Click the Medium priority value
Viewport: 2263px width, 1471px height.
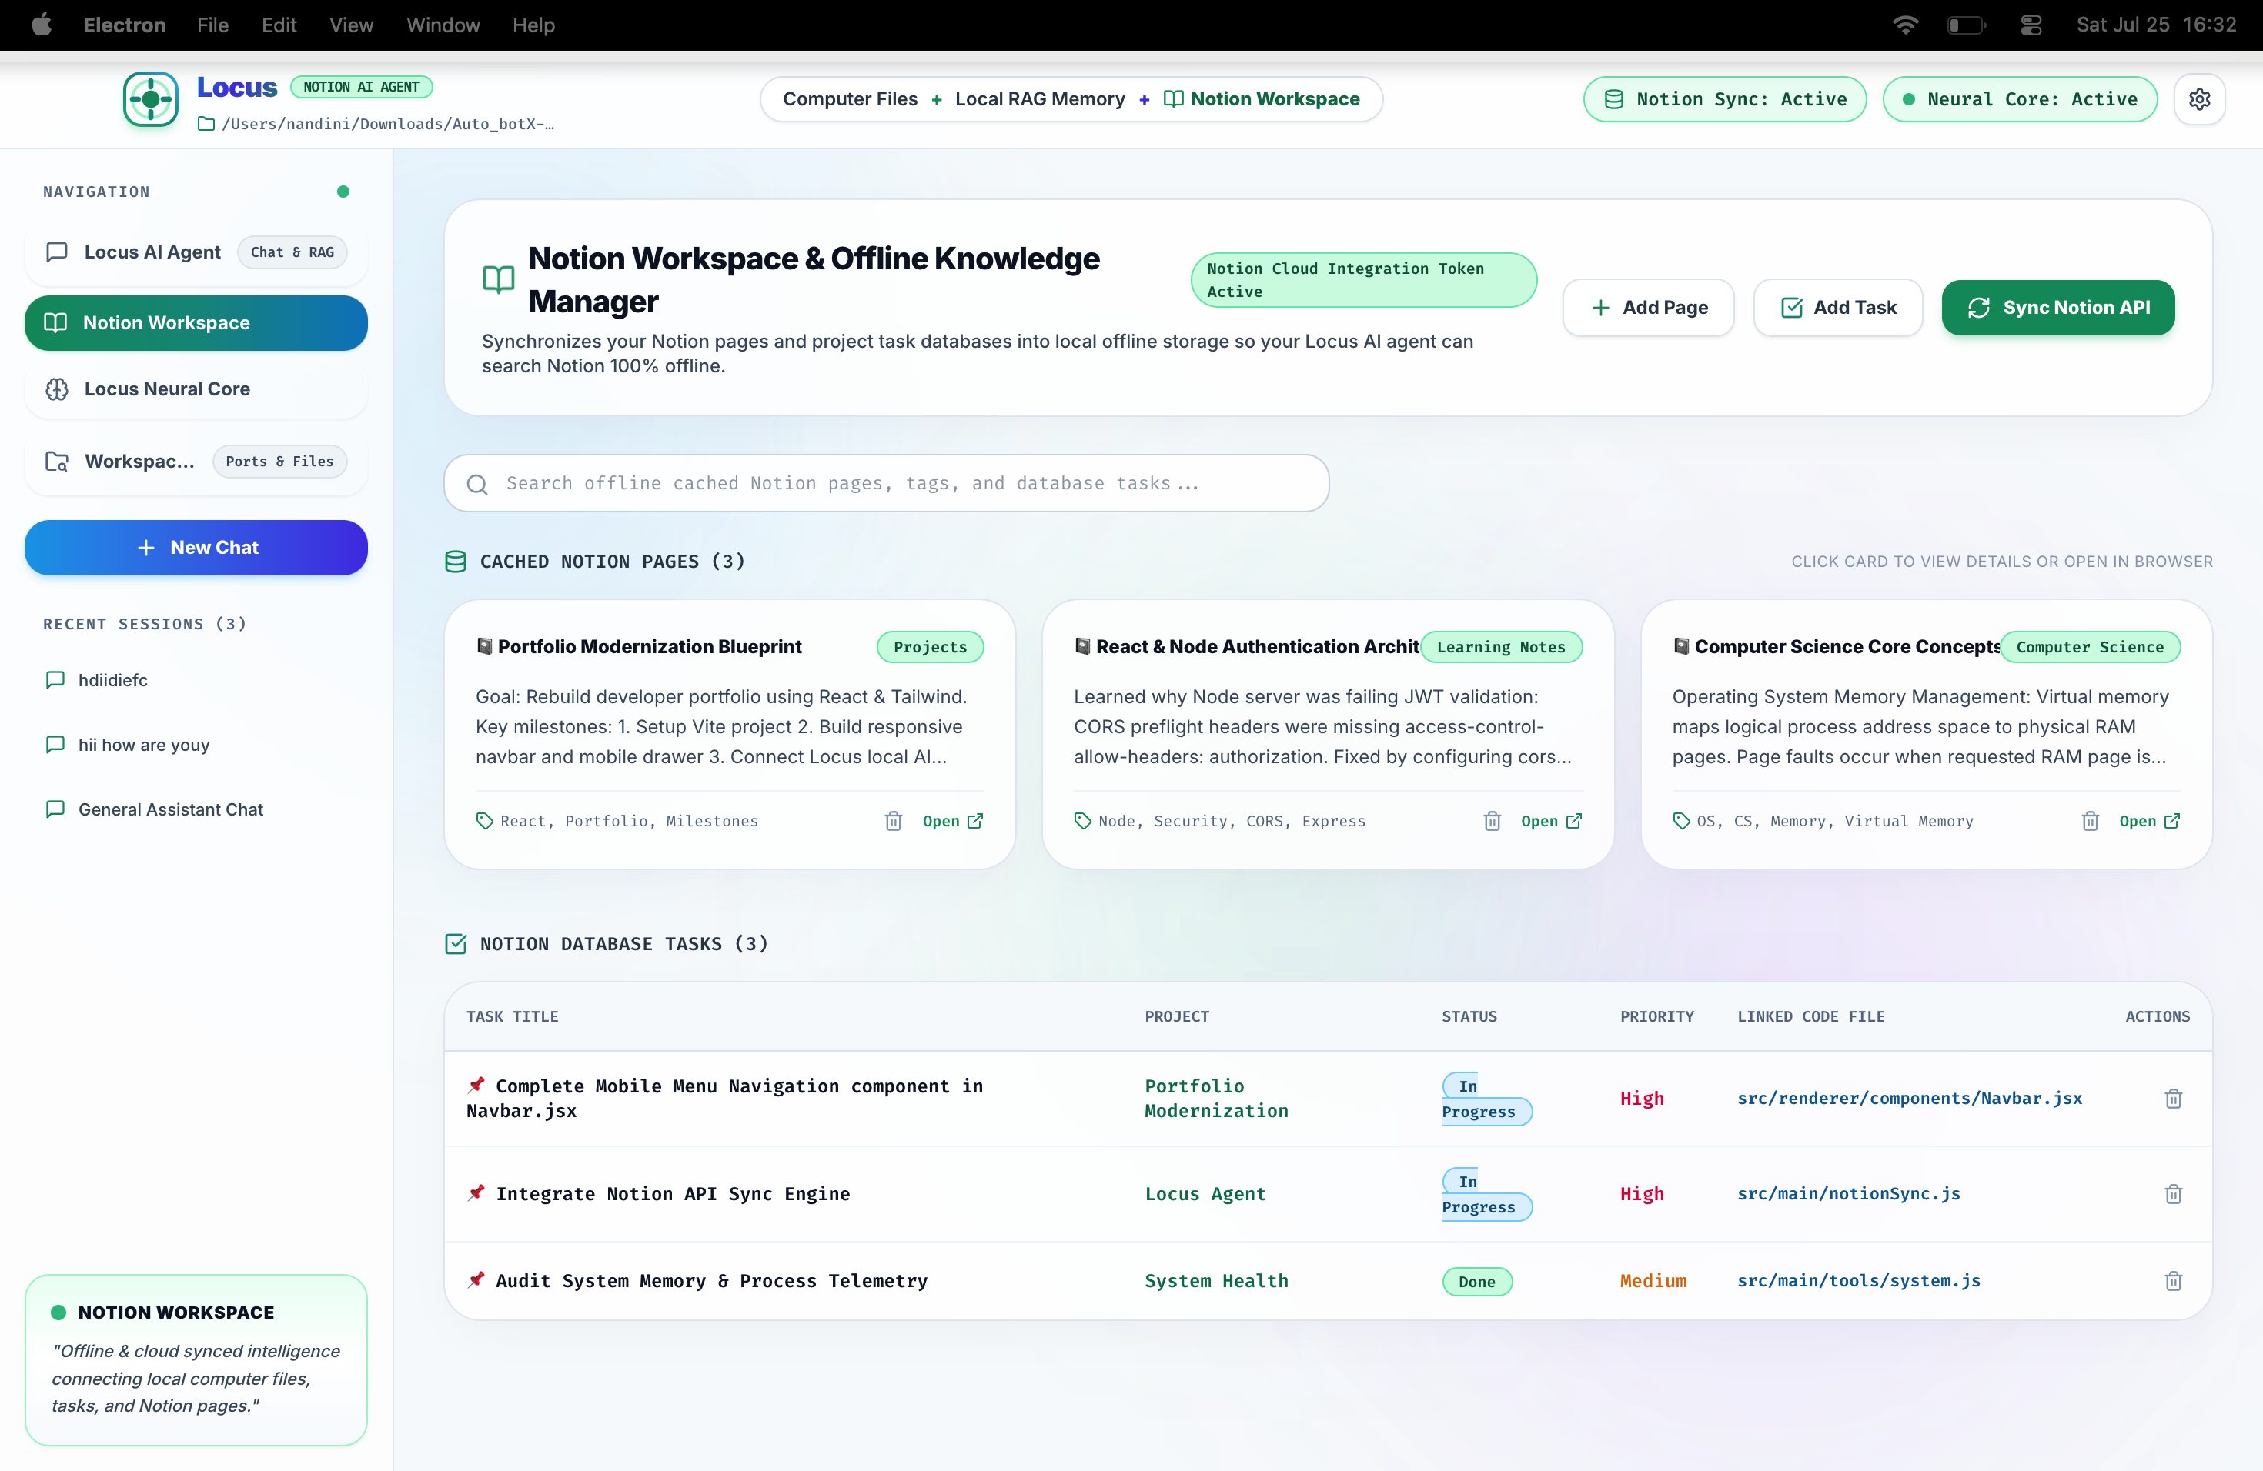pyautogui.click(x=1653, y=1281)
